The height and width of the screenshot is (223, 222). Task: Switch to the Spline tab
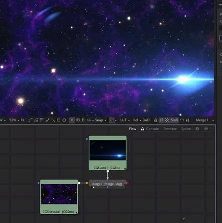tap(186, 129)
